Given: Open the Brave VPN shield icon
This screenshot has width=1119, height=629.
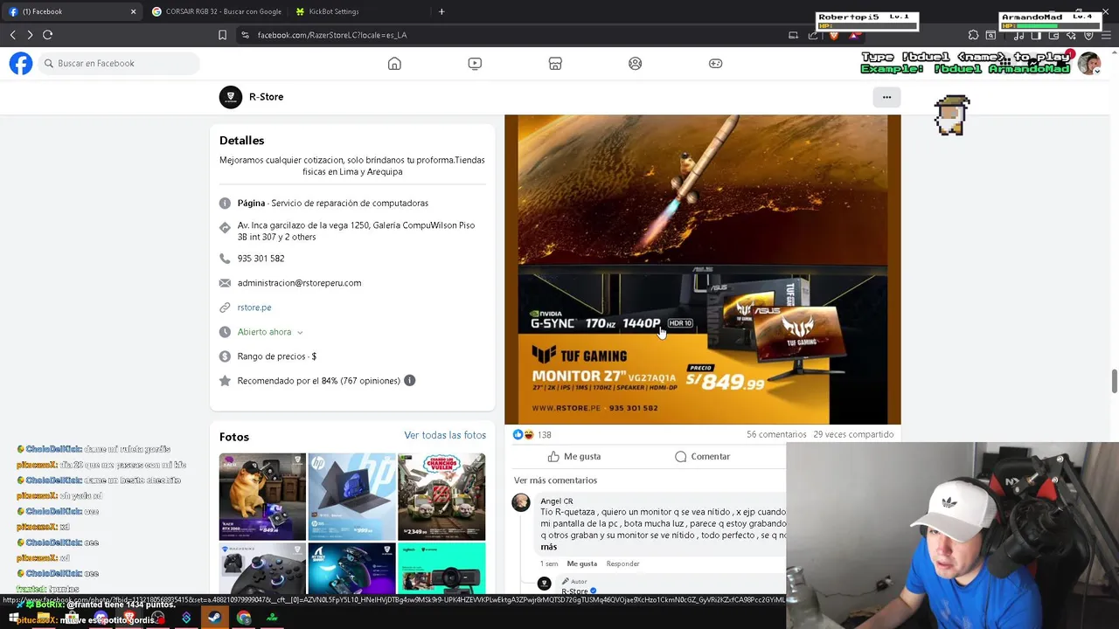Looking at the screenshot, I should click(x=1088, y=35).
